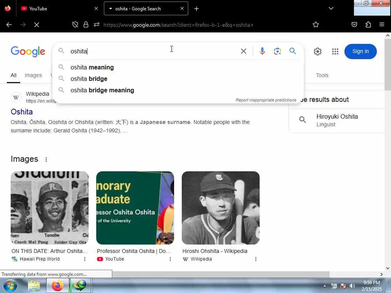Click the horizontal page scrollbar
The image size is (391, 293).
click(x=221, y=274)
